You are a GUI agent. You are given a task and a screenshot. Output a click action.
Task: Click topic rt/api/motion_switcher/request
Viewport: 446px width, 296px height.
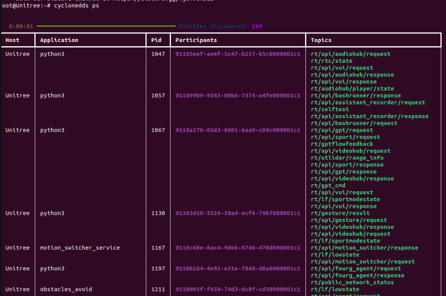click(362, 262)
